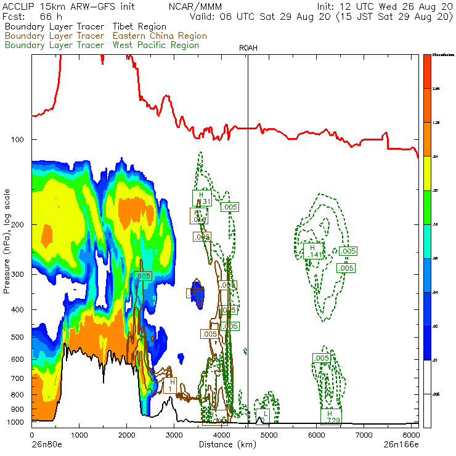The image size is (456, 456).
Task: Click the 300 hPa pressure tick label
Action: tap(17, 275)
